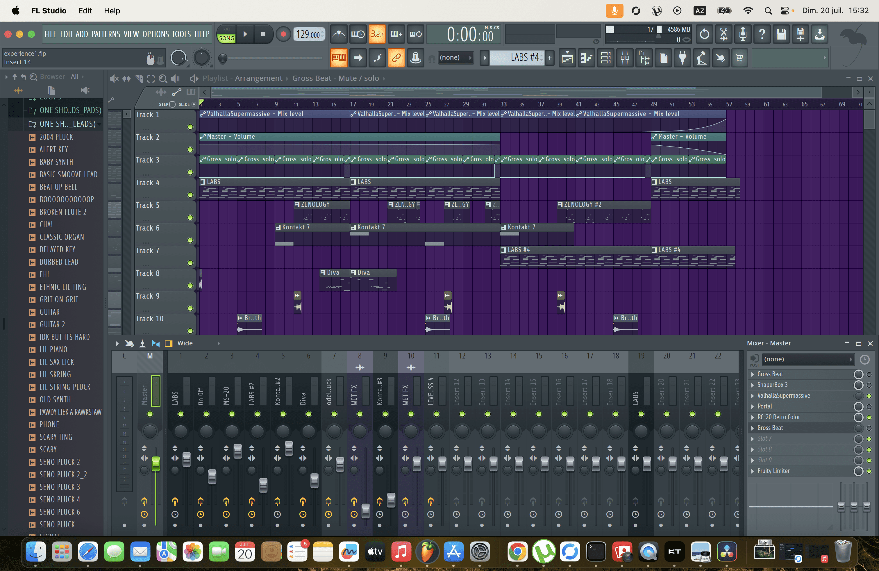Enable the countdown before recording

377,34
